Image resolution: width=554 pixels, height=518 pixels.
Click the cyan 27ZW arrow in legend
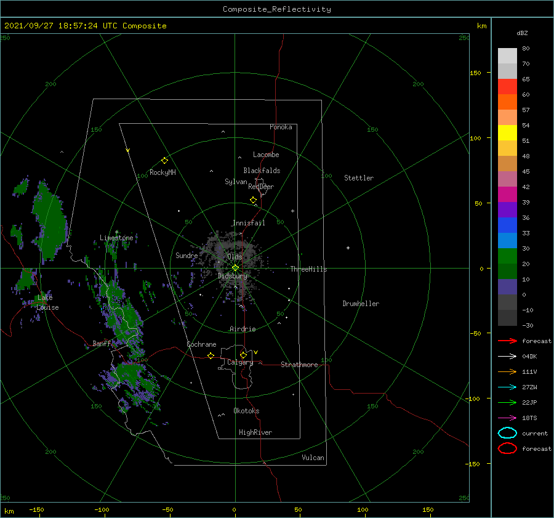coord(507,387)
